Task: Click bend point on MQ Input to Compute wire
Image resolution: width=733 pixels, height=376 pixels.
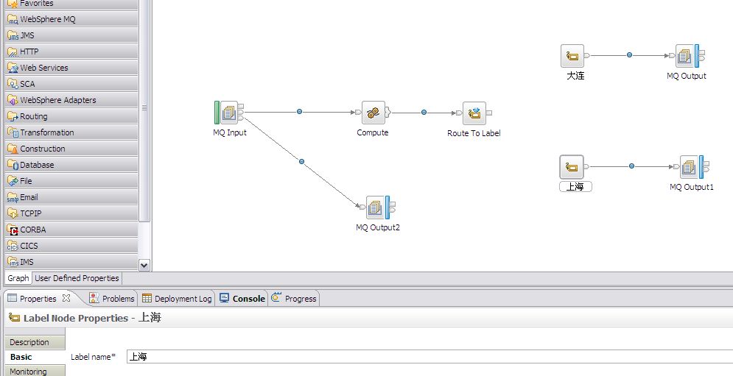Action: point(299,112)
